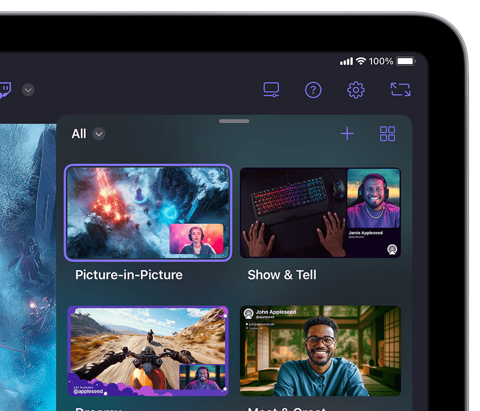Open settings via the gear icon
This screenshot has height=411, width=480.
coord(356,90)
